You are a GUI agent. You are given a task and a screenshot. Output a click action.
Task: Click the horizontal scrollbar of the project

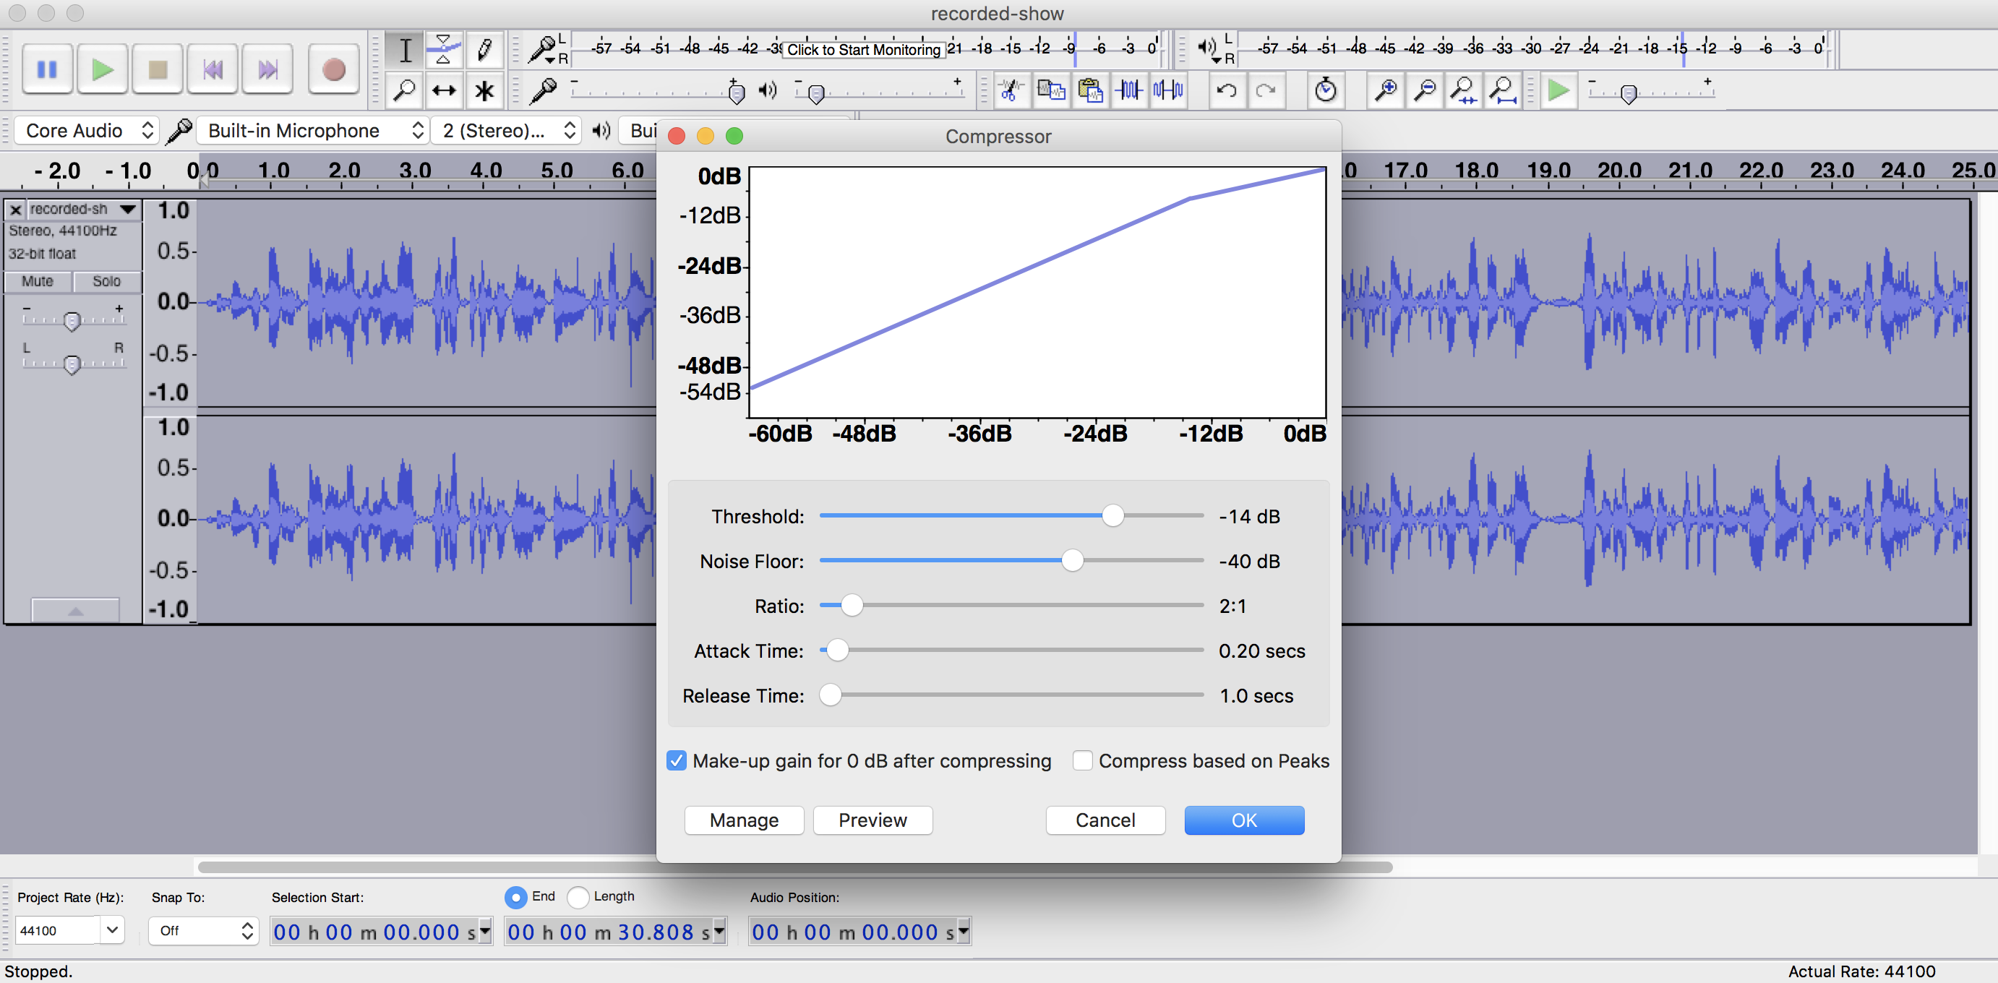point(795,867)
